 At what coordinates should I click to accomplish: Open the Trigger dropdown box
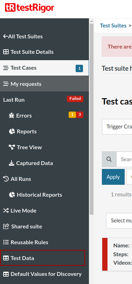[117, 127]
